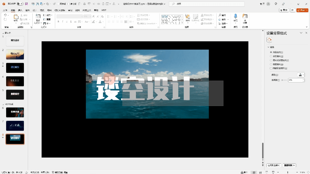The image size is (310, 174).
Task: Select Pattern fill radio button
Action: [x=271, y=64]
